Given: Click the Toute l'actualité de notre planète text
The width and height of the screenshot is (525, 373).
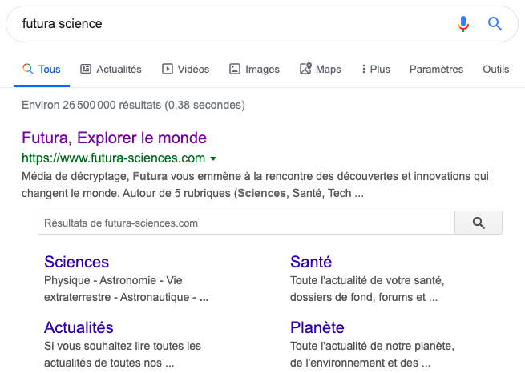Looking at the screenshot, I should point(372,355).
